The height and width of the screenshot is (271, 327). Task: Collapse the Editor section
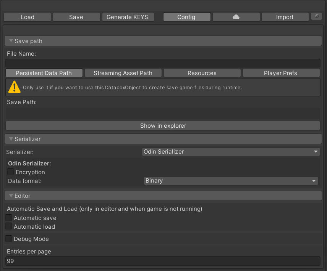click(x=11, y=196)
